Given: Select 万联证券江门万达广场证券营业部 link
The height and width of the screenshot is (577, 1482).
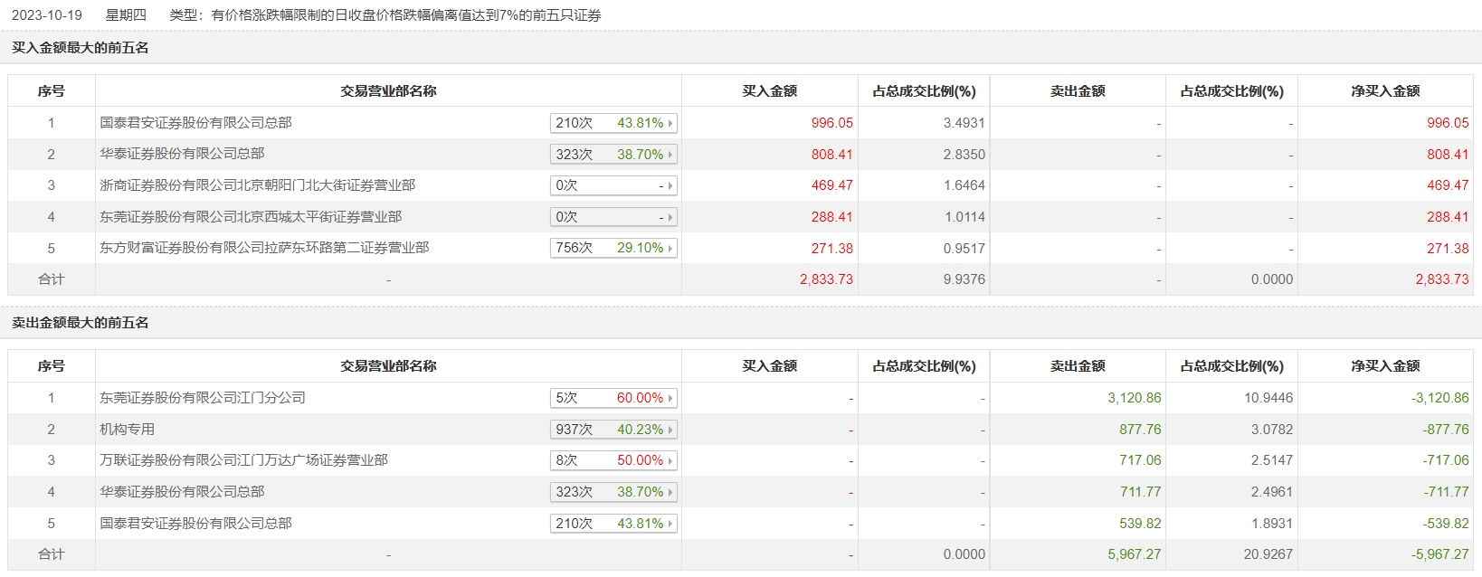Looking at the screenshot, I should click(x=243, y=460).
